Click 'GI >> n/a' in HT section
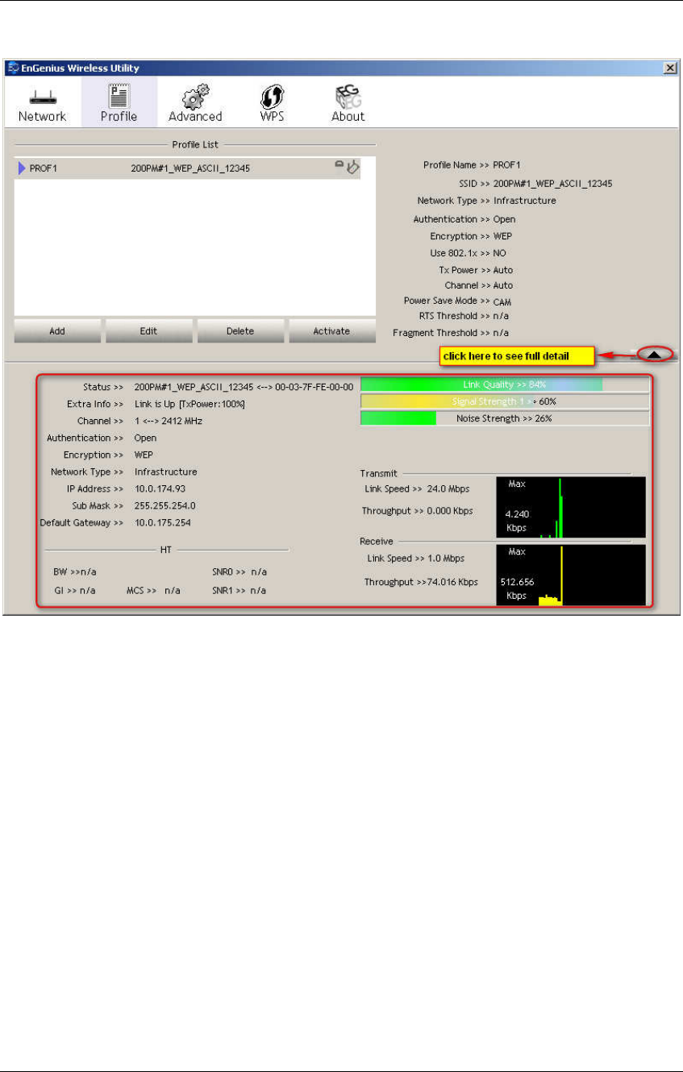Image resolution: width=683 pixels, height=1072 pixels. point(74,590)
